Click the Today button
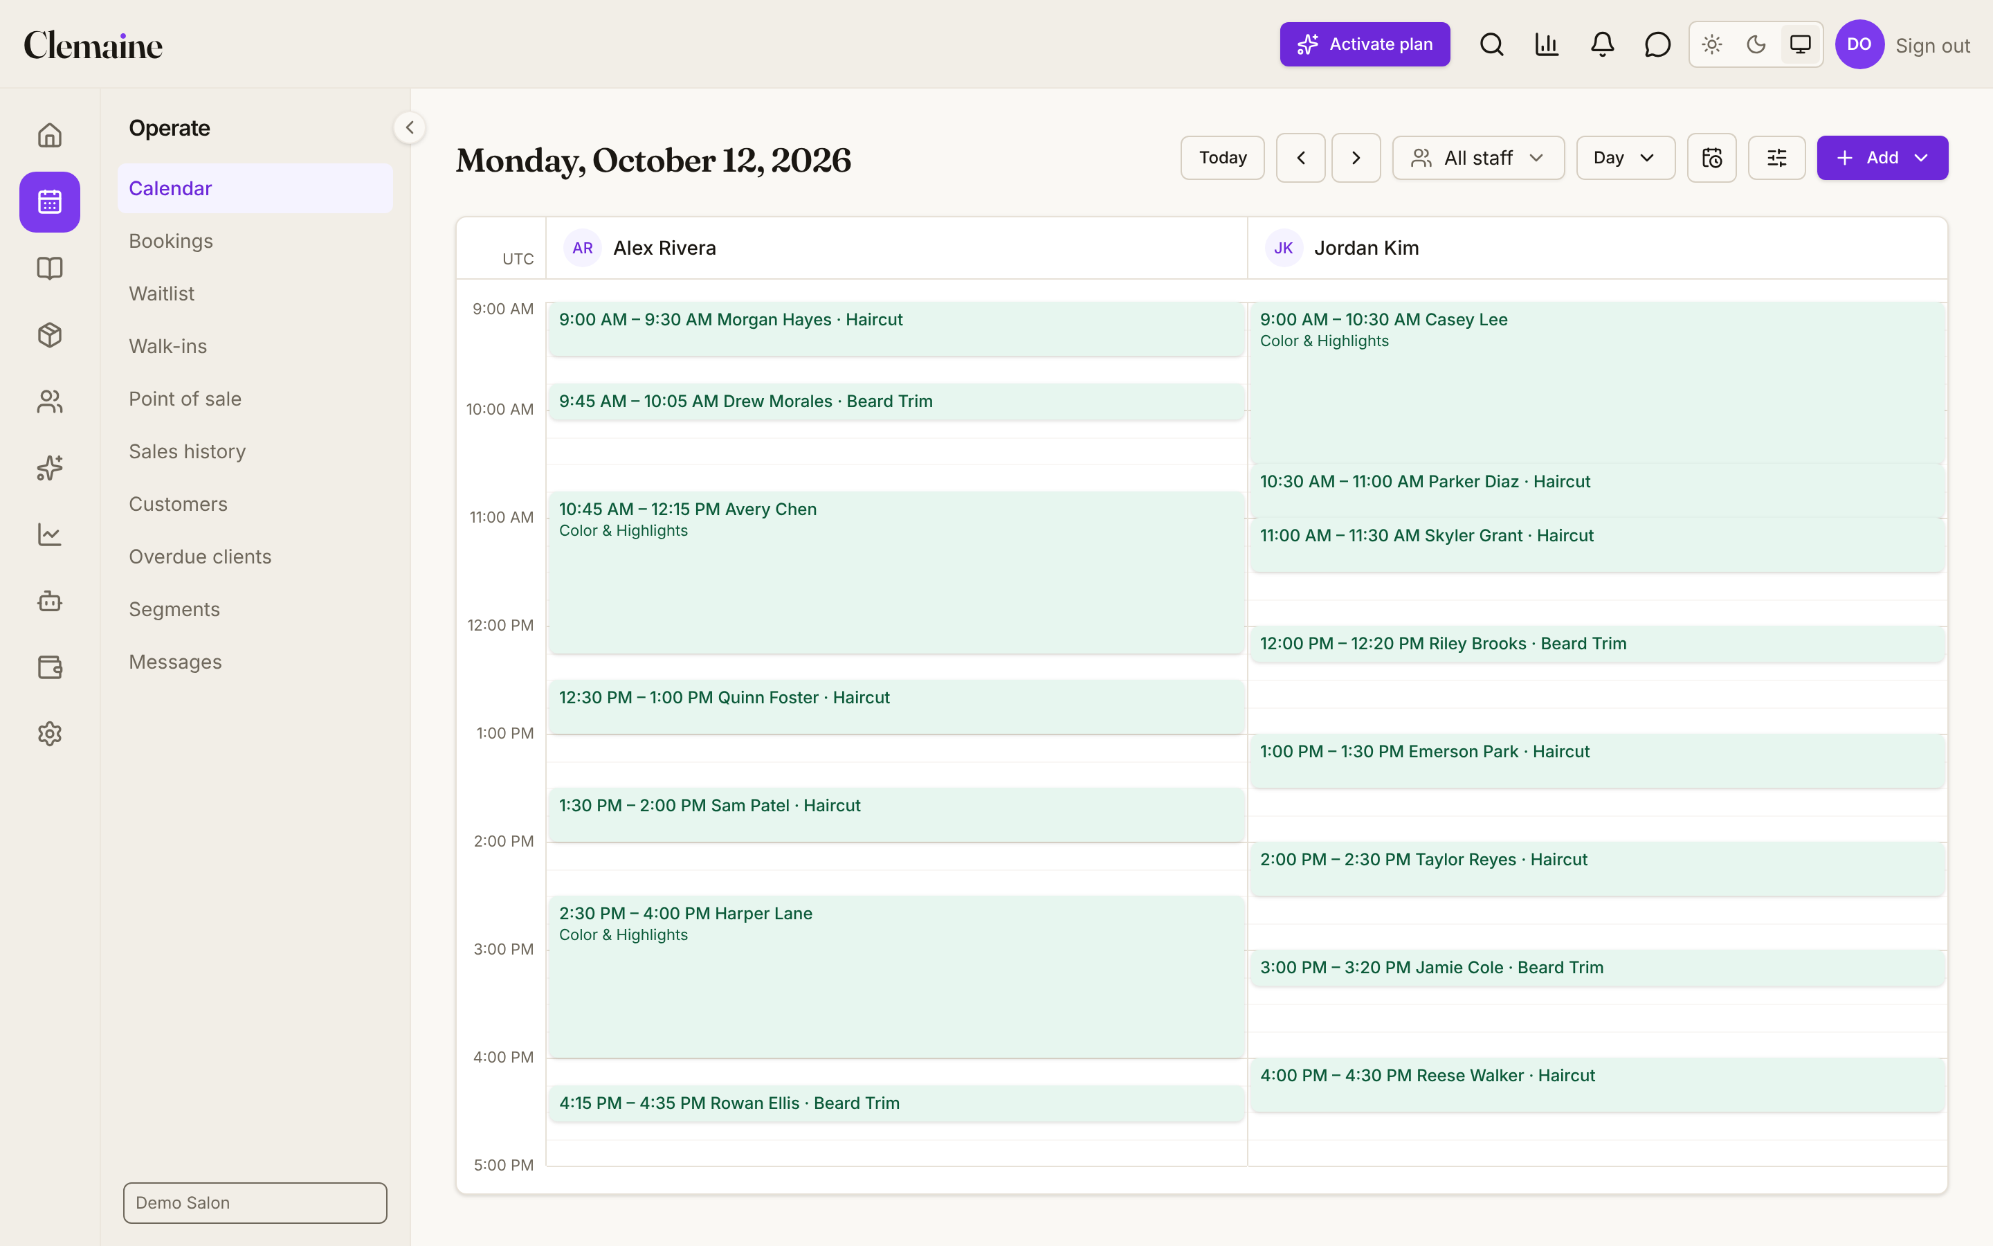The height and width of the screenshot is (1246, 1993). [x=1222, y=157]
